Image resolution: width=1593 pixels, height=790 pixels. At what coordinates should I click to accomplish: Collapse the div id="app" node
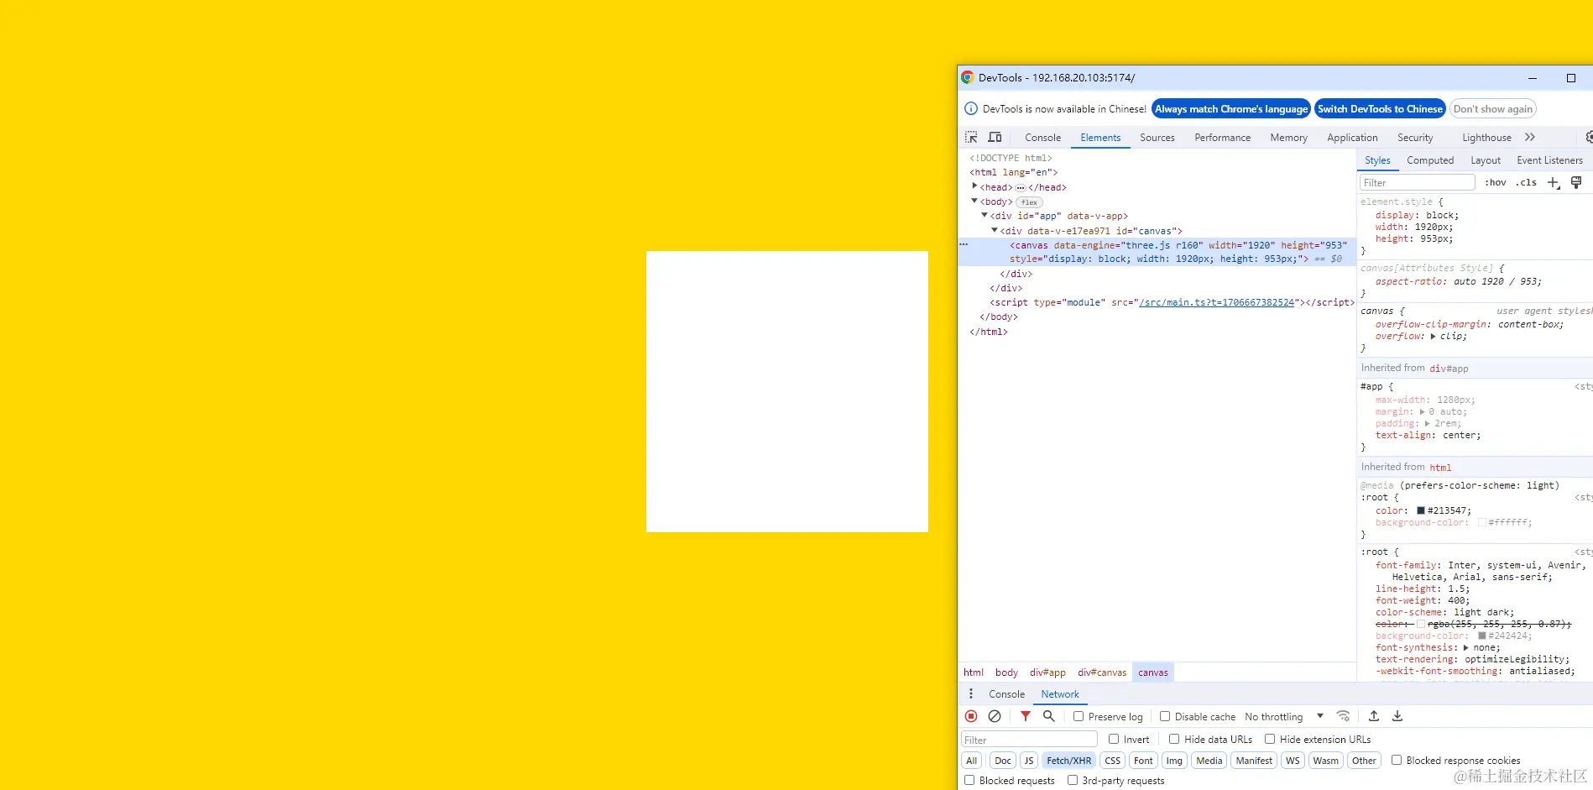[985, 215]
